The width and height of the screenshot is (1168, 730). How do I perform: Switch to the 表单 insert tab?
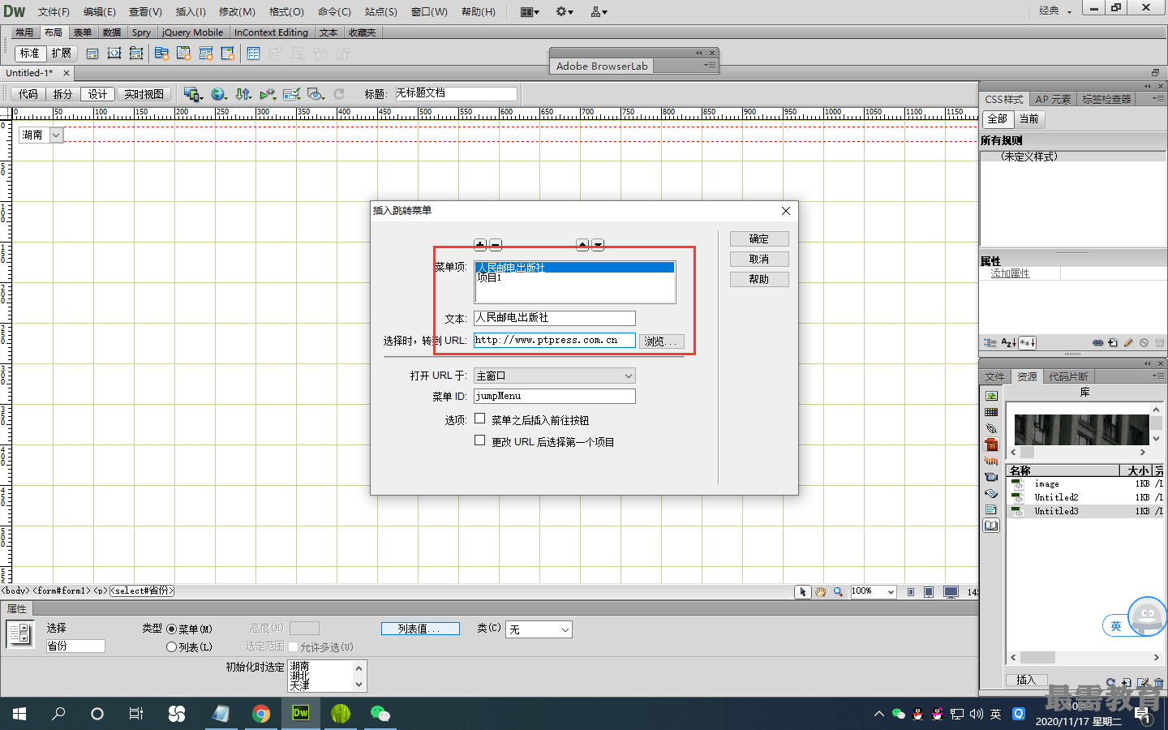coord(83,32)
